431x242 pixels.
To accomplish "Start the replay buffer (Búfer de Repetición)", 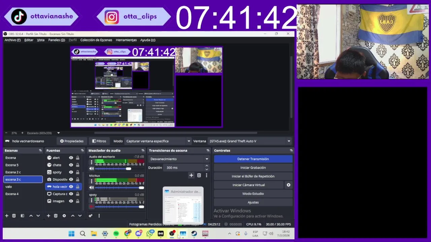I will [253, 176].
